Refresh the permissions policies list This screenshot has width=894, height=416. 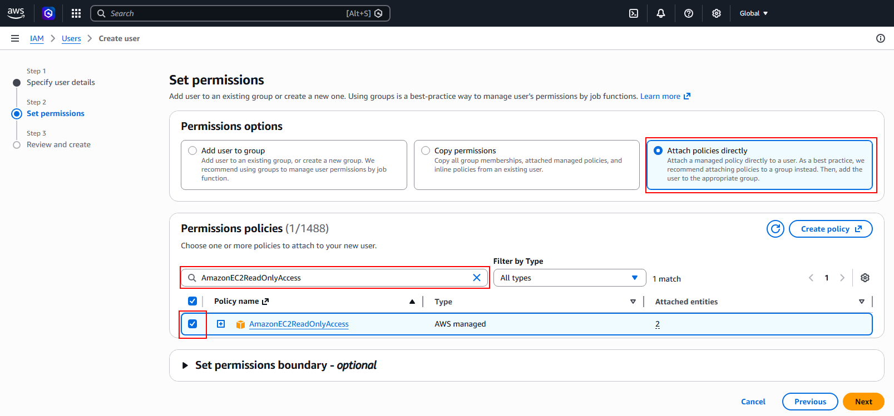click(776, 229)
